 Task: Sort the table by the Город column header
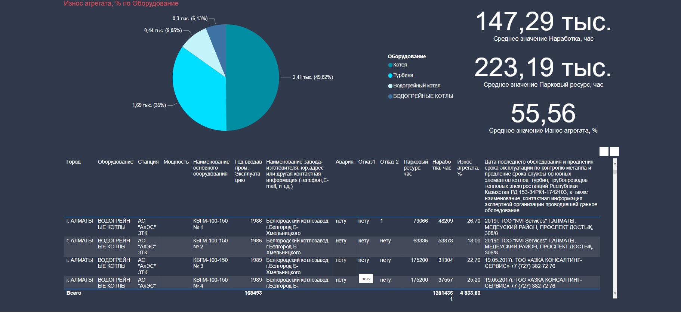(x=73, y=162)
